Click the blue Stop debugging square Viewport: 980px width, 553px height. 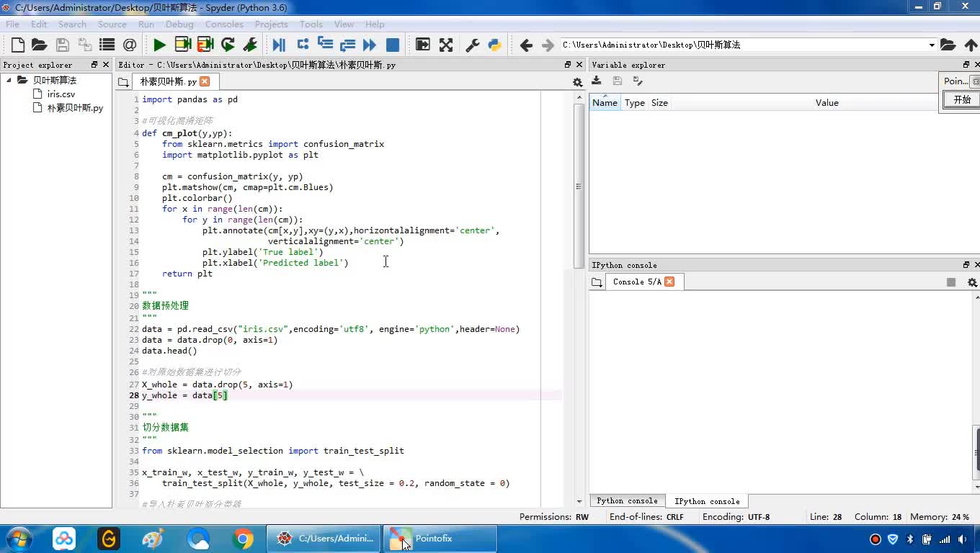click(x=393, y=45)
